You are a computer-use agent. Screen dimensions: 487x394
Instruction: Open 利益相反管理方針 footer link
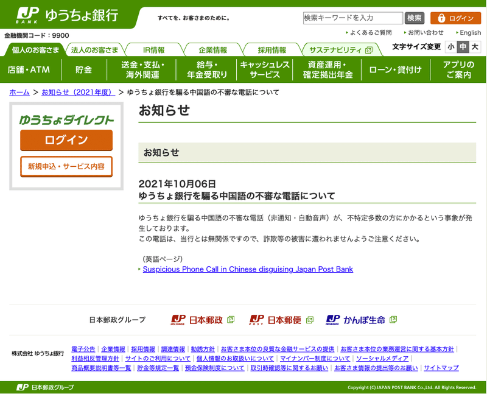tap(96, 358)
